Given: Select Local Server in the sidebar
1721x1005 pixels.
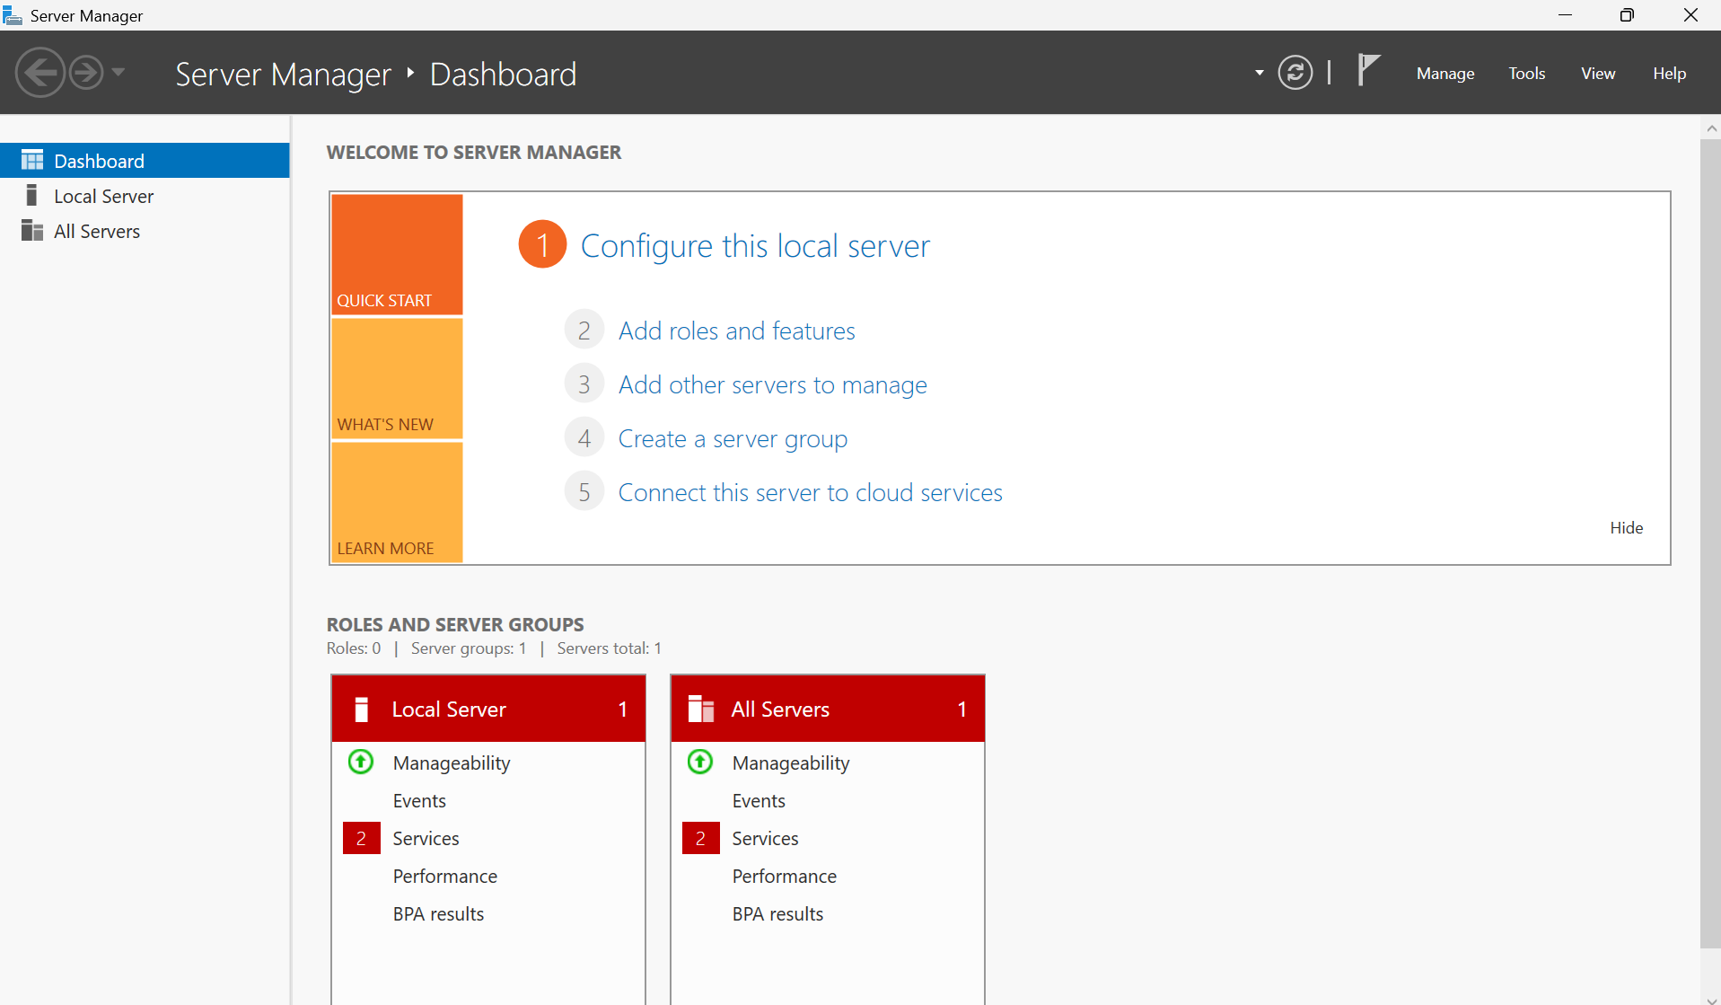Looking at the screenshot, I should pos(145,196).
